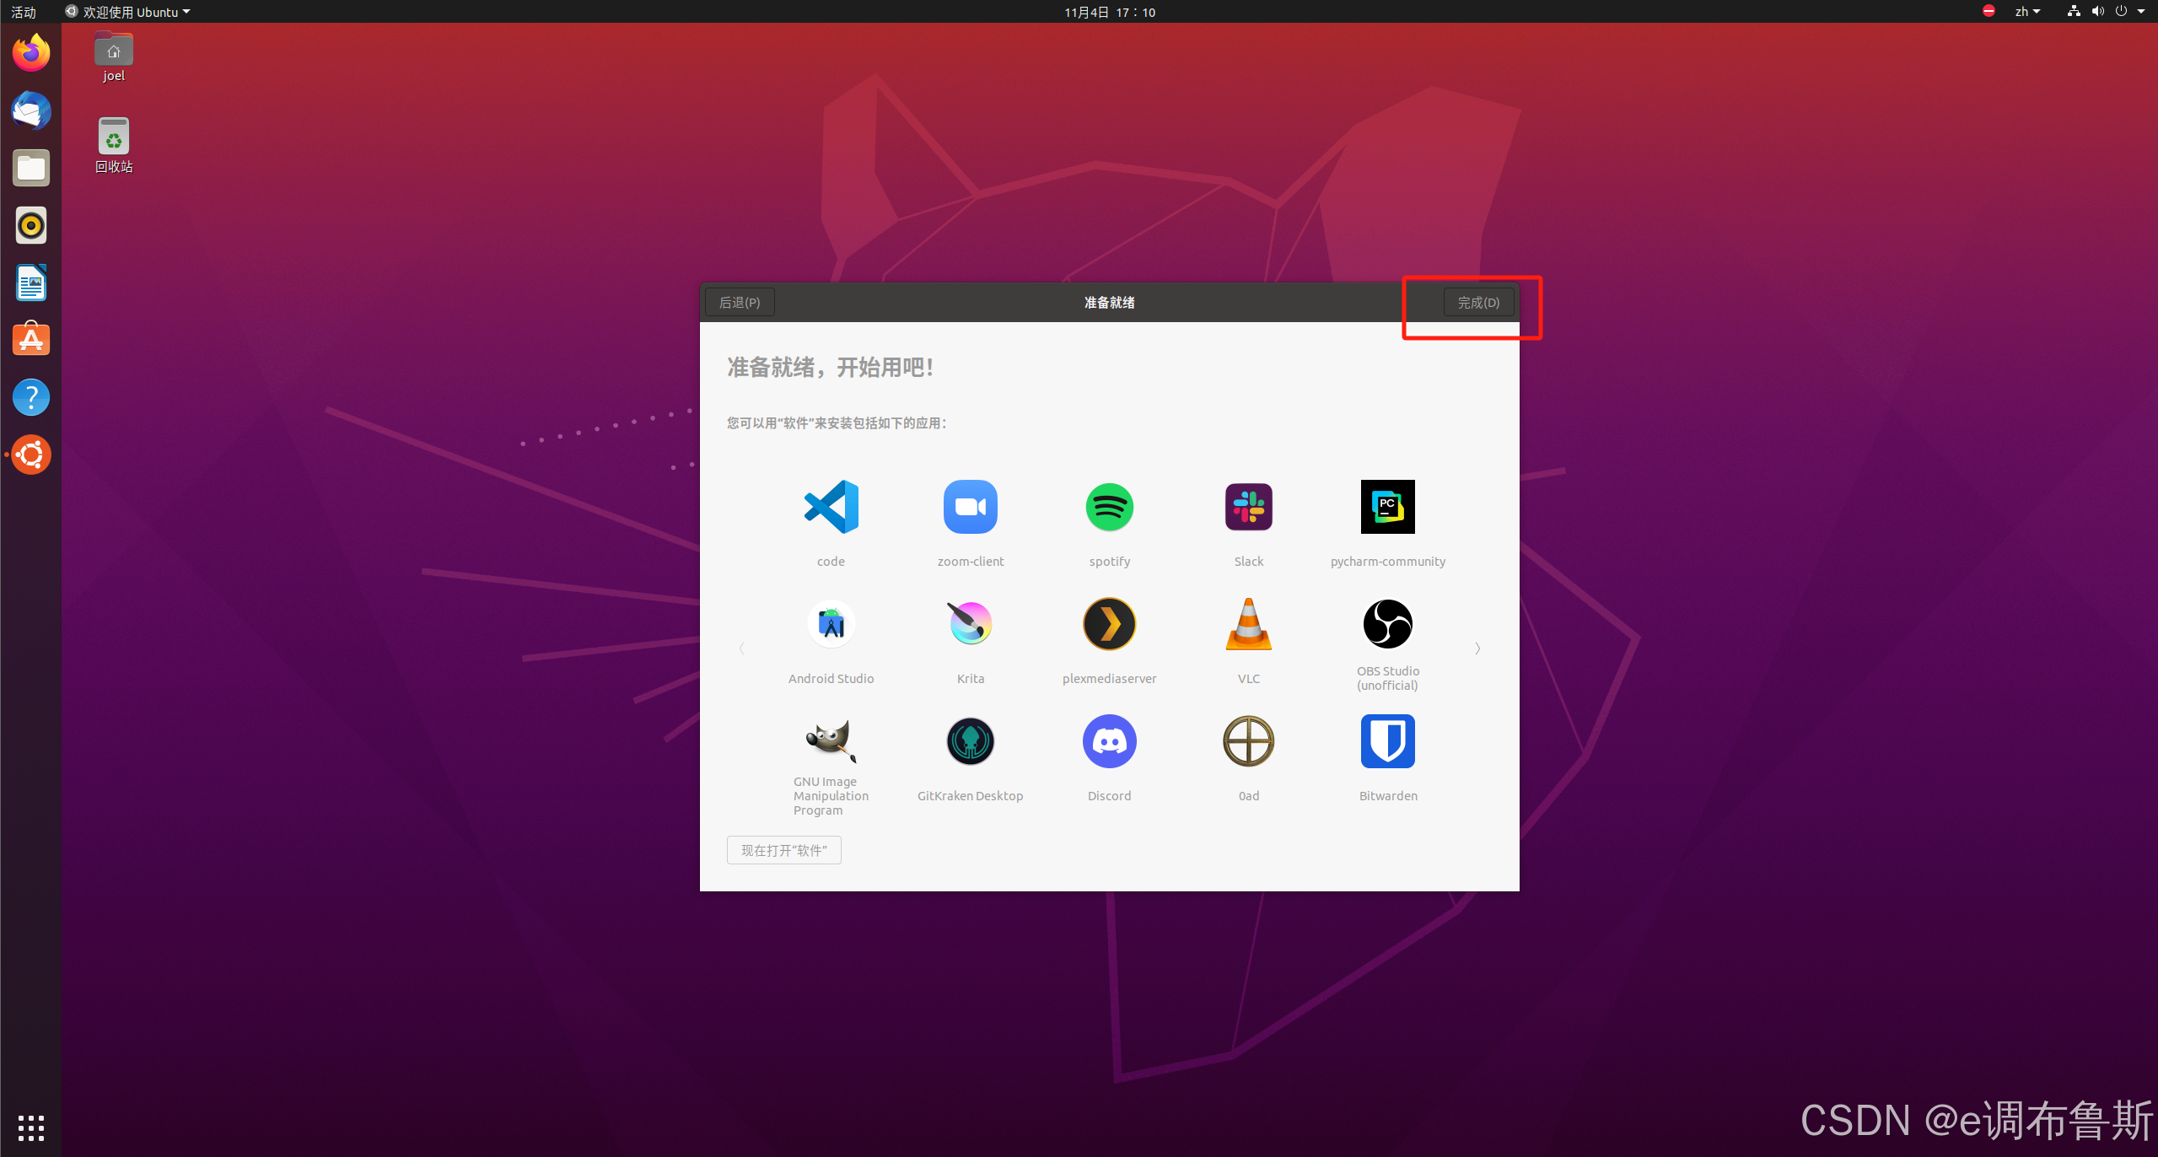Click the code (VS Code) app icon
The width and height of the screenshot is (2158, 1157).
(831, 507)
